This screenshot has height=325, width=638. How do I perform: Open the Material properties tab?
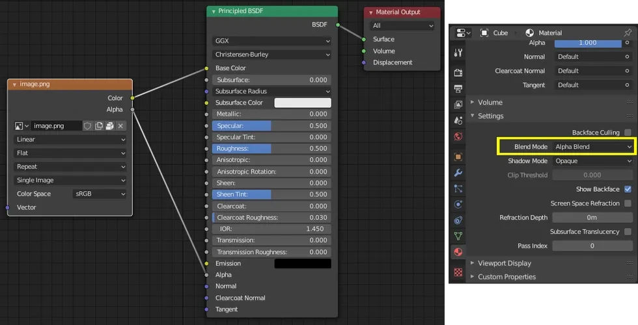point(458,252)
